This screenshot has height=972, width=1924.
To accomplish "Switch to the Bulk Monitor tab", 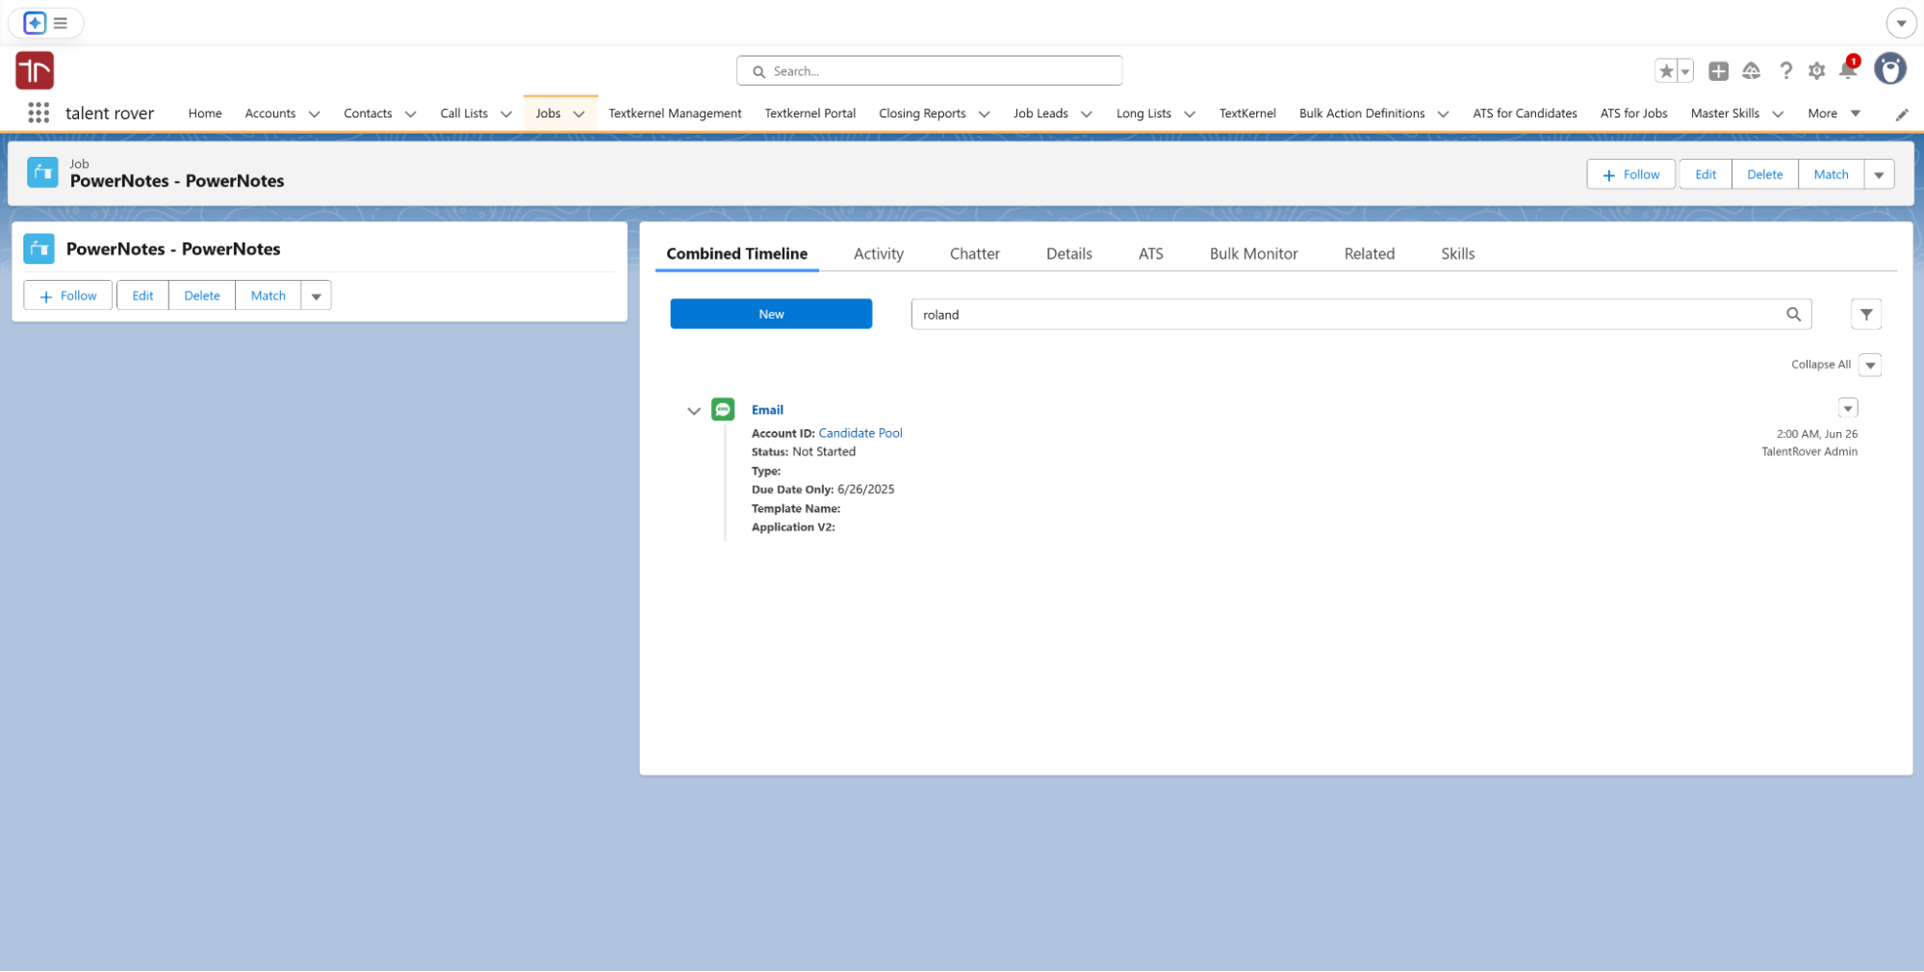I will 1253,254.
